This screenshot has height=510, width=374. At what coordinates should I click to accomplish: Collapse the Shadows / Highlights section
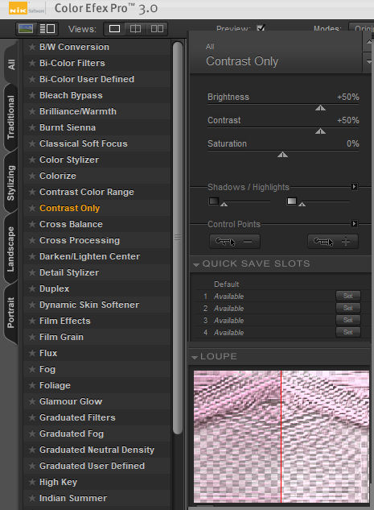click(355, 187)
